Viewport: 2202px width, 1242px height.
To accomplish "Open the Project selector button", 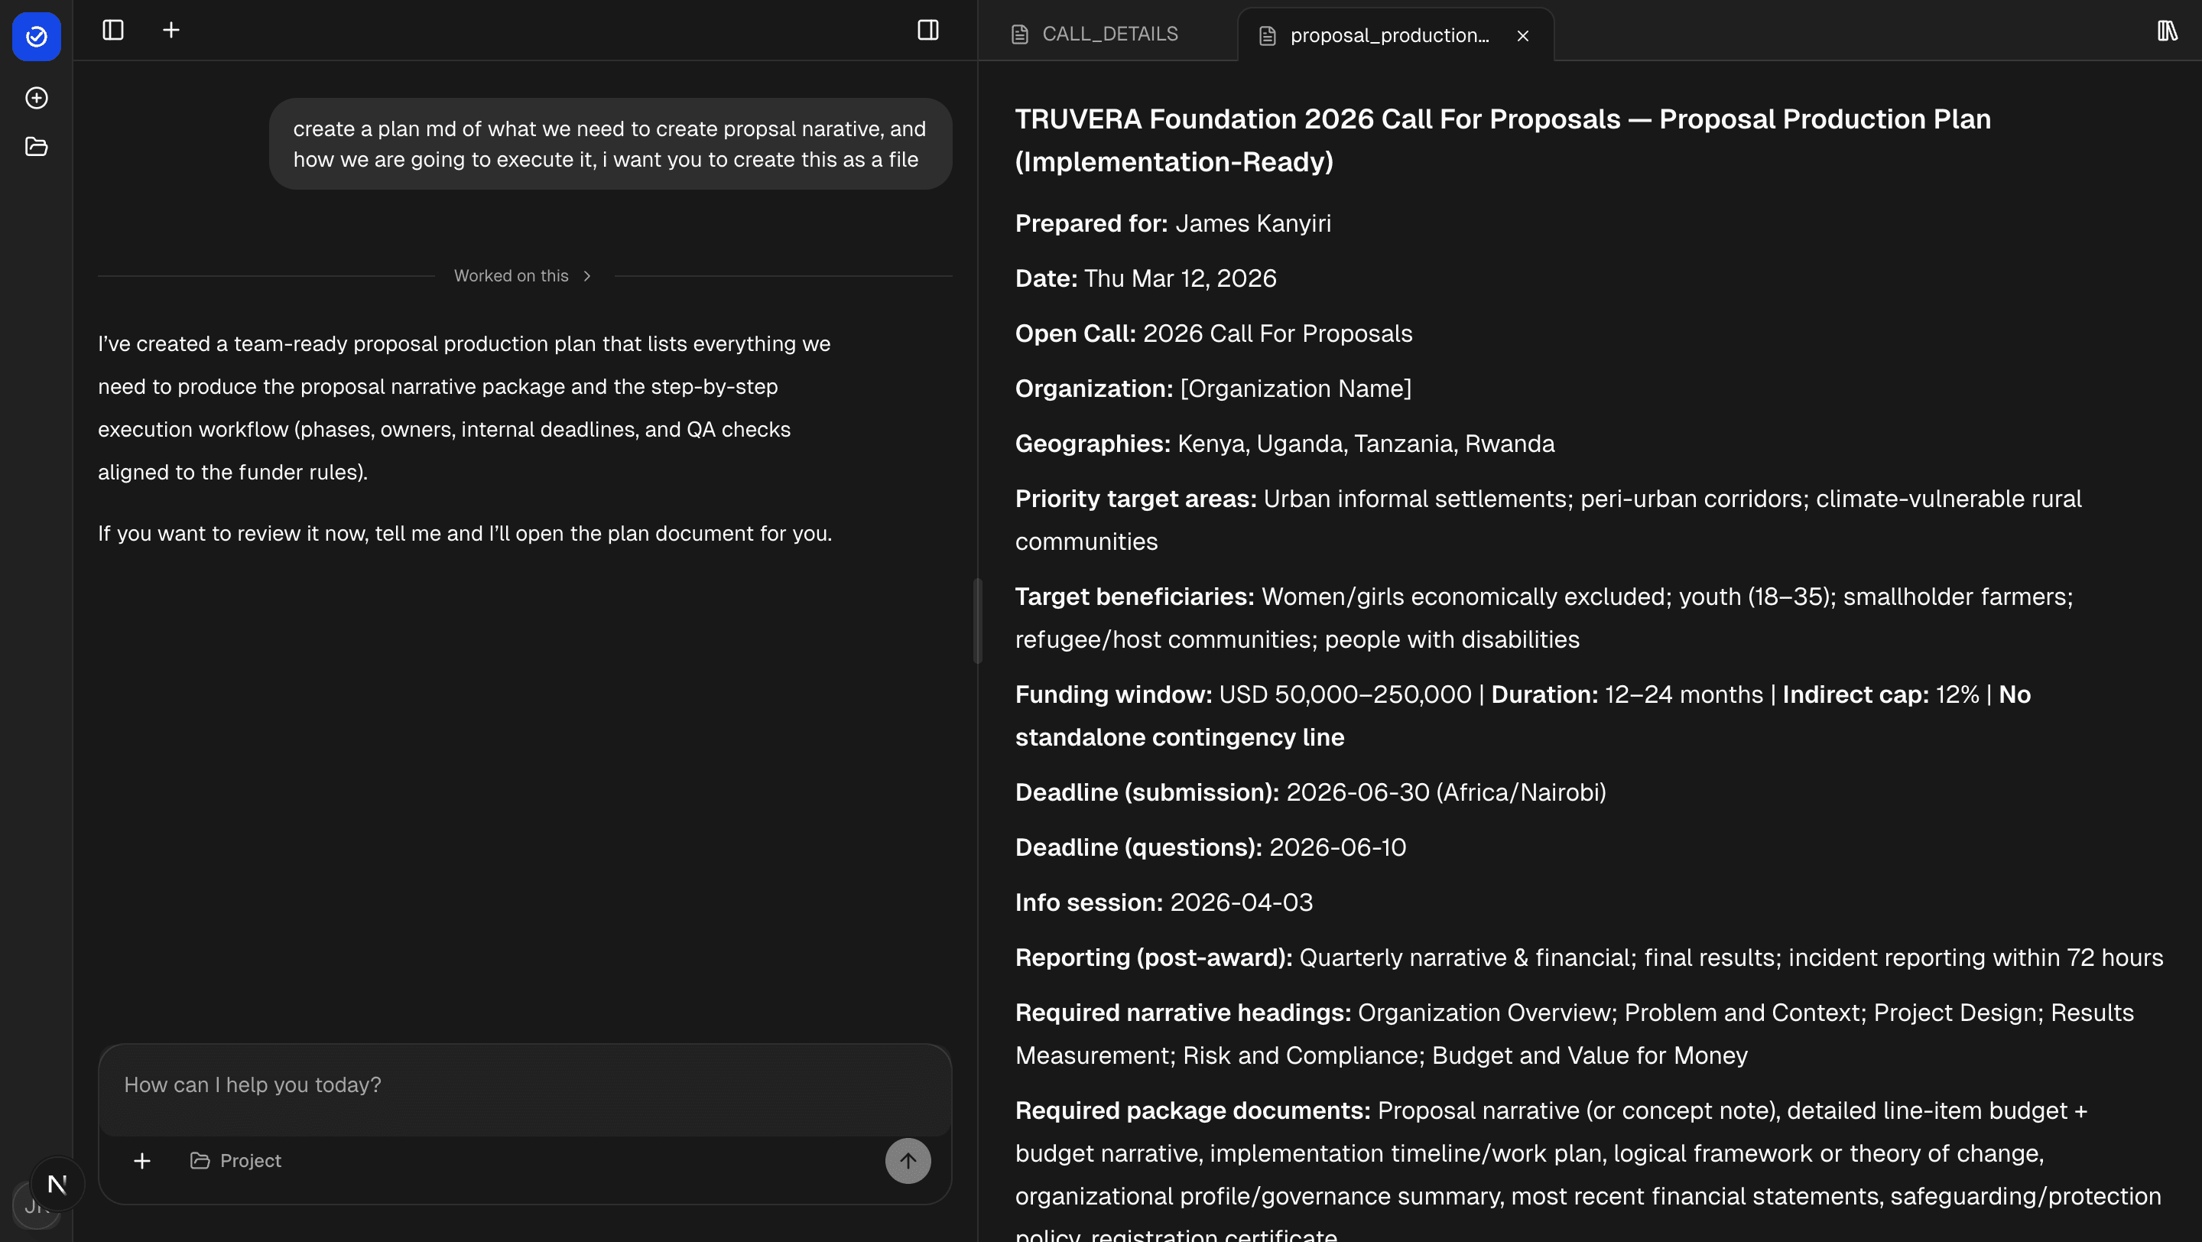I will pyautogui.click(x=236, y=1161).
